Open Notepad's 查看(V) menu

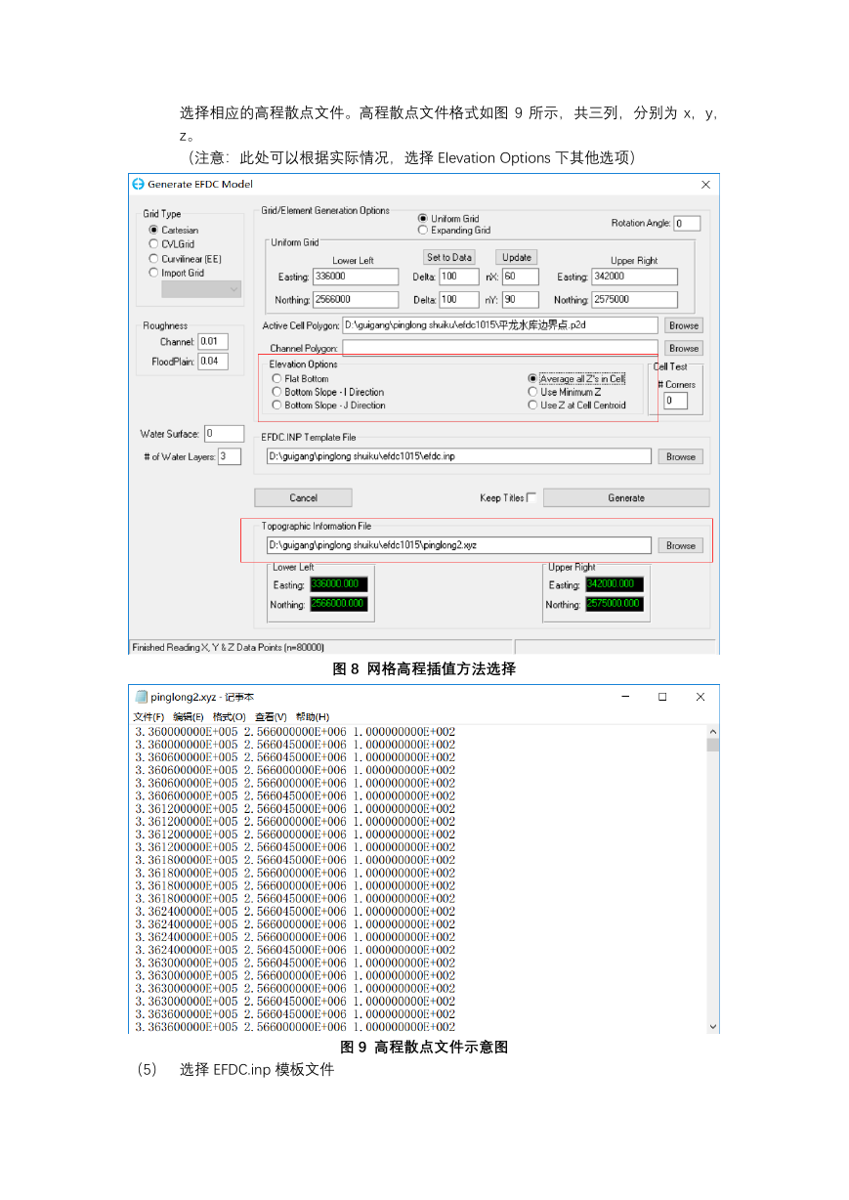[x=271, y=717]
